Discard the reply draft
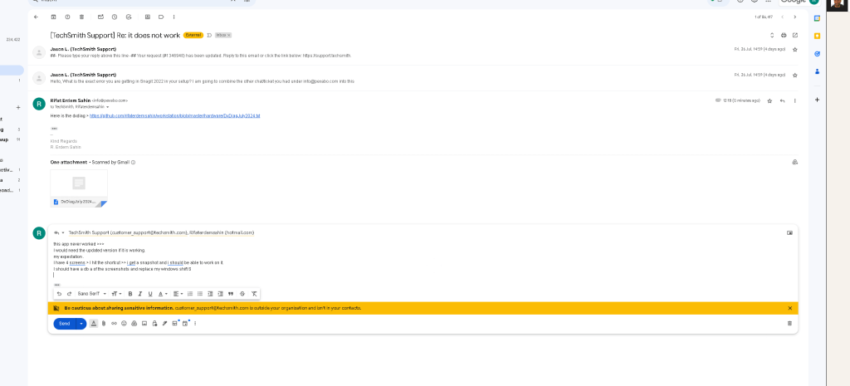This screenshot has height=386, width=850. pyautogui.click(x=789, y=324)
